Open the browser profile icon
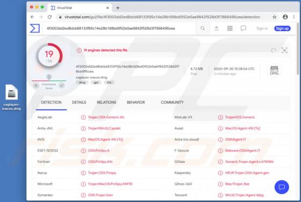Screen dimensions: 301x202 point(285,17)
